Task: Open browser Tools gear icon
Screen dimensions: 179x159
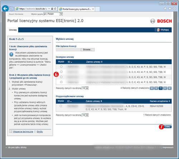Action: click(x=174, y=9)
